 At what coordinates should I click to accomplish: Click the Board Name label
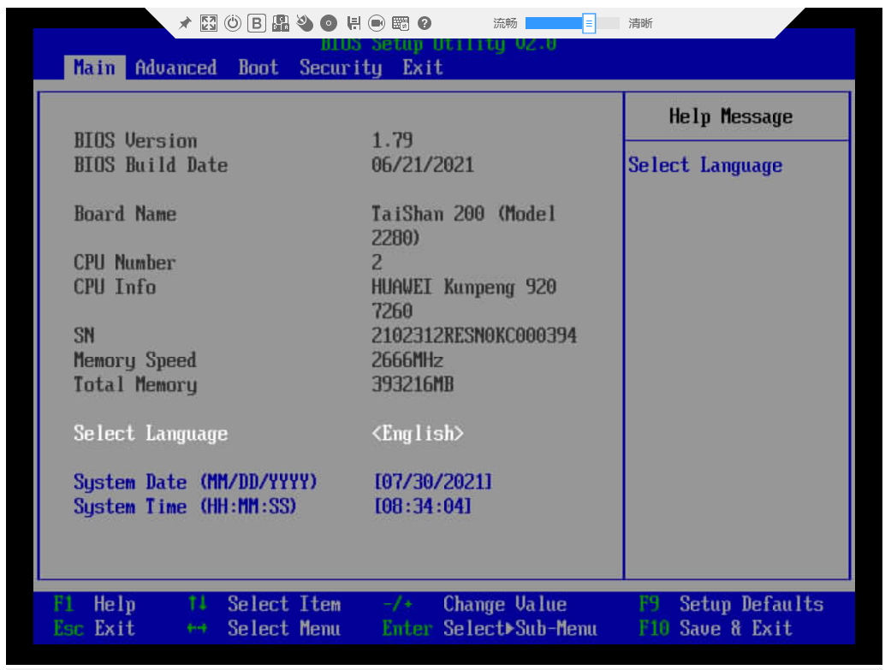click(125, 214)
